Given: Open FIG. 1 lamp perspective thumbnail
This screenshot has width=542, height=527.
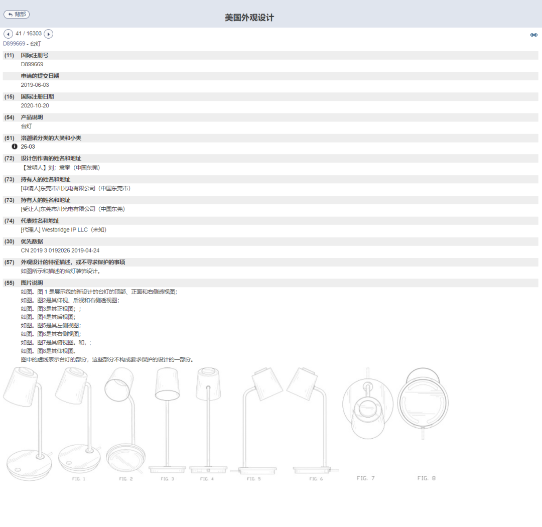Looking at the screenshot, I should 78,424.
